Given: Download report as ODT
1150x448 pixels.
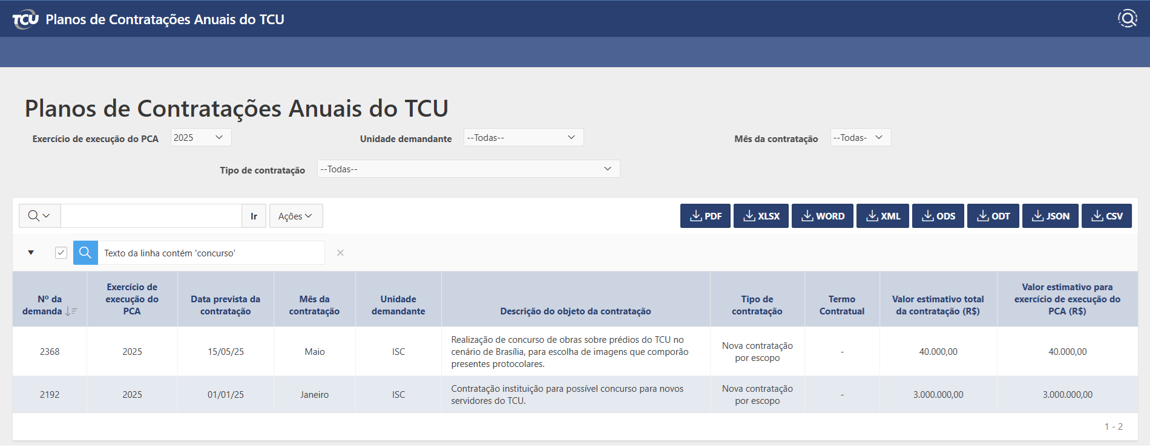Looking at the screenshot, I should tap(993, 216).
